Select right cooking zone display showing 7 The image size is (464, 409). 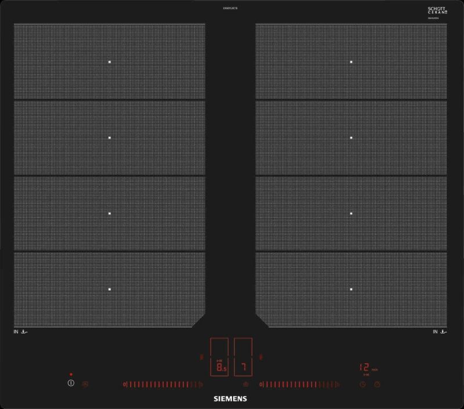coord(244,367)
